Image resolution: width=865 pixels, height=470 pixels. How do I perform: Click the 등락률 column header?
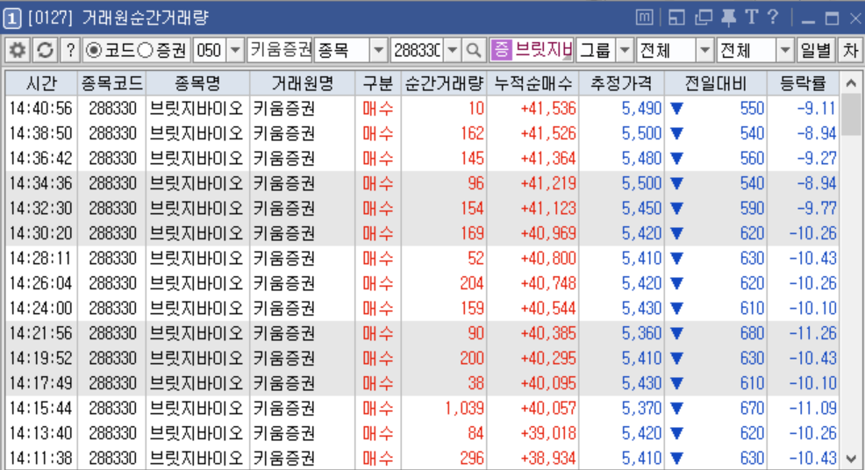pyautogui.click(x=803, y=83)
